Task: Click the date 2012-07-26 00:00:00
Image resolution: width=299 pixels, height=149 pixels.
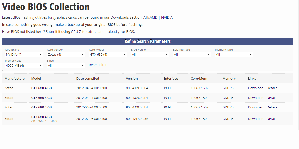Action: click(x=91, y=119)
